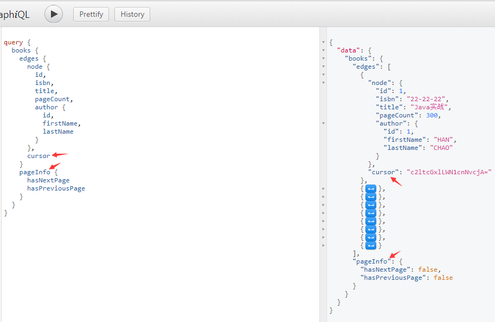Screen dimensions: 495x322
Task: Collapse the "edges" array with its gutter triangle
Action: [323, 66]
